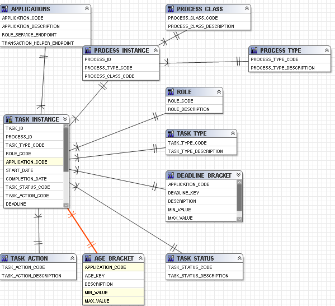Click the PROCESS TYPE table icon
This screenshot has width=335, height=306.
point(254,50)
